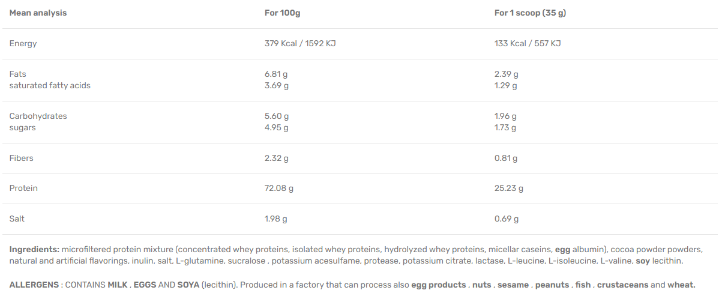
Task: Click the Fats row label
Action: 18,74
